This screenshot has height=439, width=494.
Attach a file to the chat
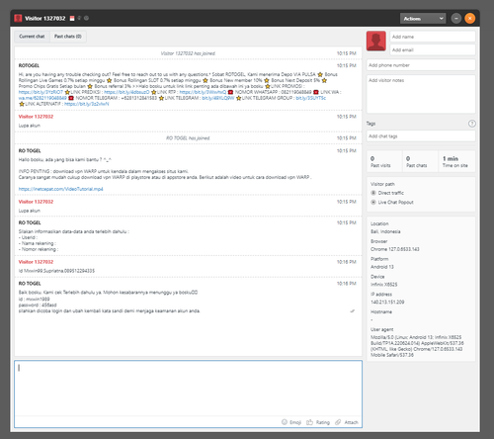tap(347, 422)
